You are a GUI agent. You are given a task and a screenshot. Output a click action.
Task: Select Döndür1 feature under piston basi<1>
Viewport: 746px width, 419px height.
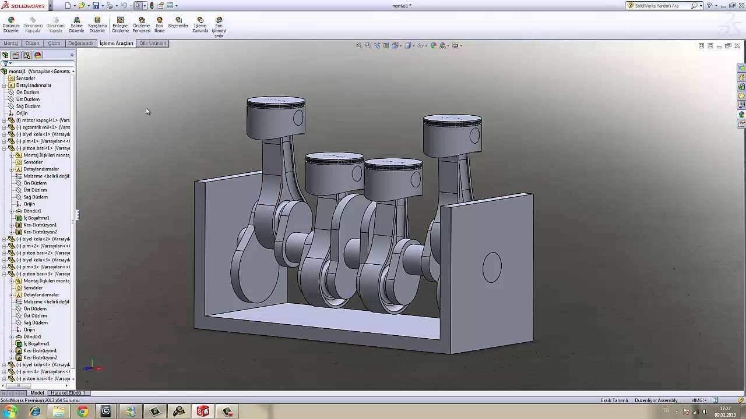coord(32,211)
